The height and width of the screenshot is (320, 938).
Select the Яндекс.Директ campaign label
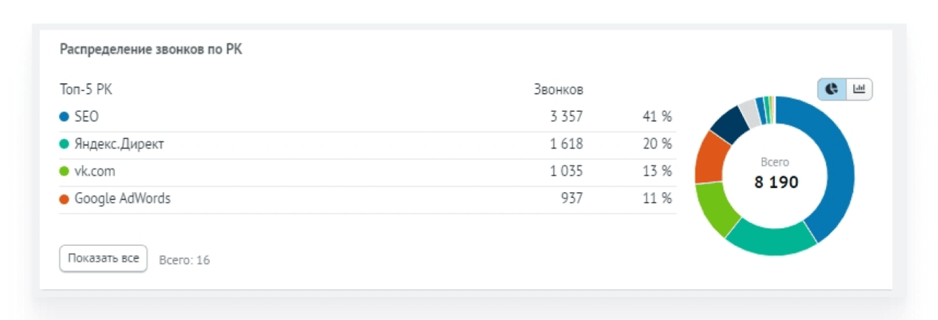pyautogui.click(x=119, y=145)
